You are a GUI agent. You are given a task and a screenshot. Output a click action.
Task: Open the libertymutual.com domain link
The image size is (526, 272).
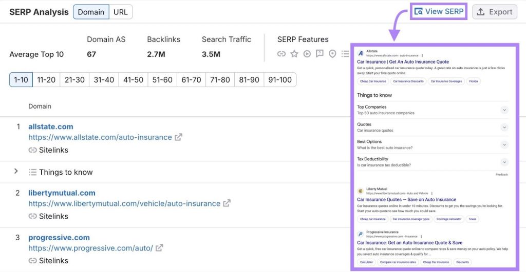pyautogui.click(x=62, y=193)
